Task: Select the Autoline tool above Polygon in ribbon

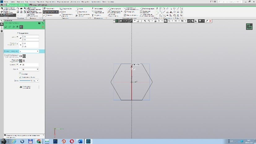Action: tap(49, 8)
